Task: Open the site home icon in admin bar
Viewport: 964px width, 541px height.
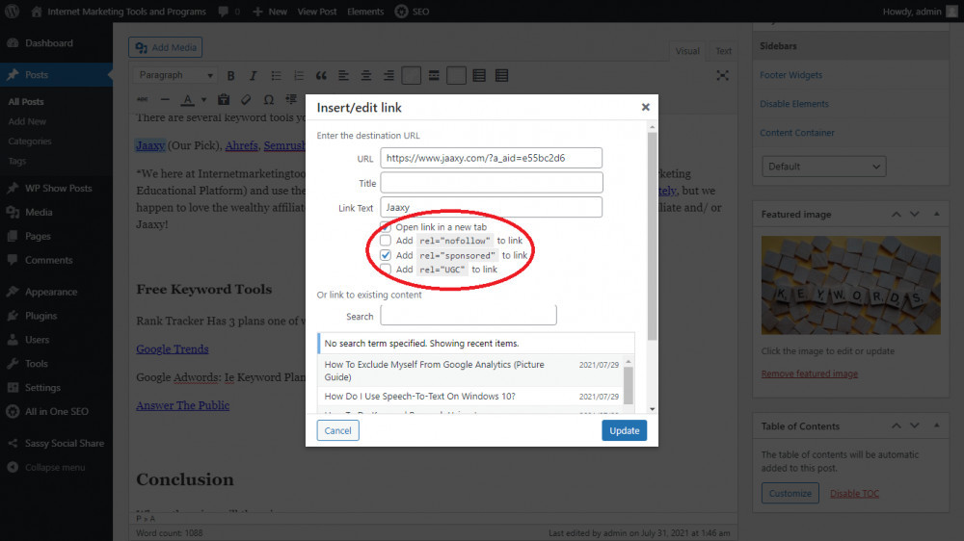Action: [37, 11]
